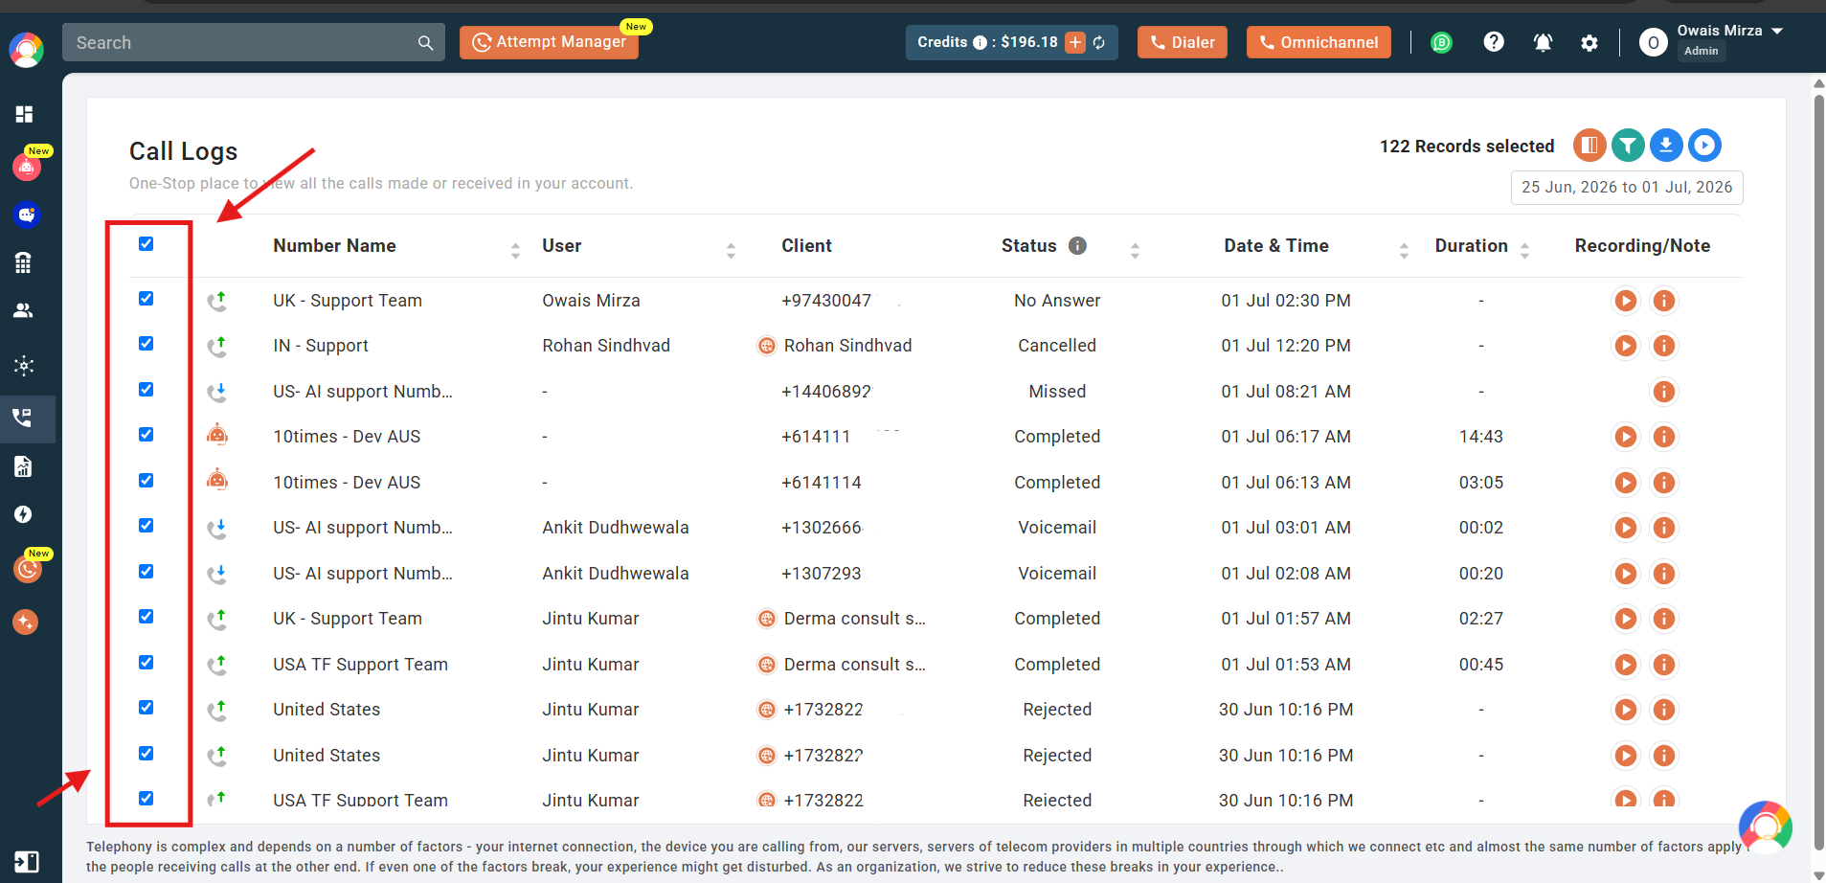Uncheck the 01 Jul 06:17 AM row checkbox
The width and height of the screenshot is (1826, 883).
[x=147, y=434]
